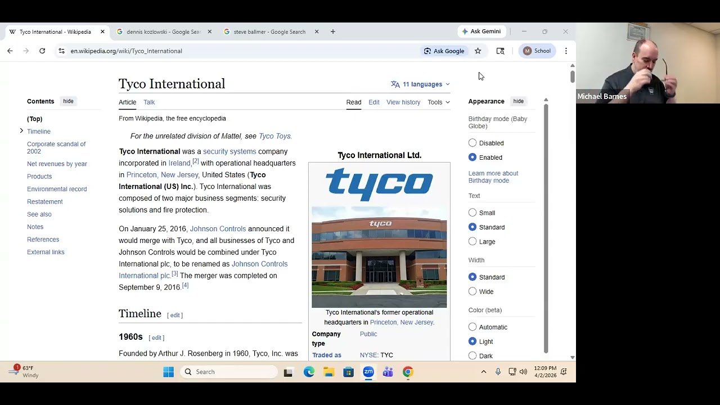Open Learn more about Birthday mode link
Viewport: 720px width, 405px height.
[493, 177]
